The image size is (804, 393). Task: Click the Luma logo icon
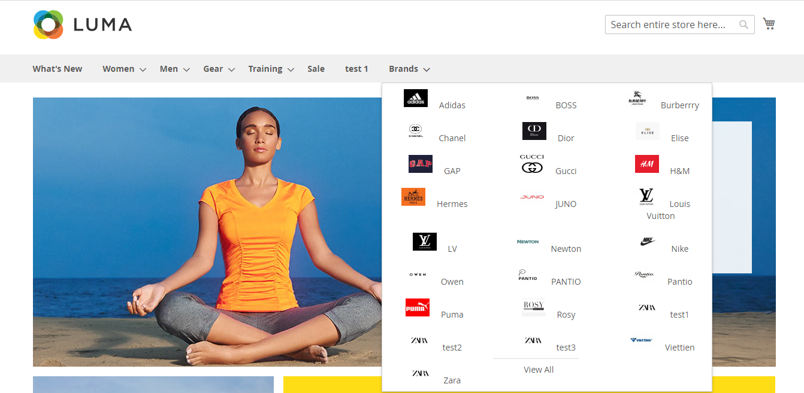pos(49,25)
